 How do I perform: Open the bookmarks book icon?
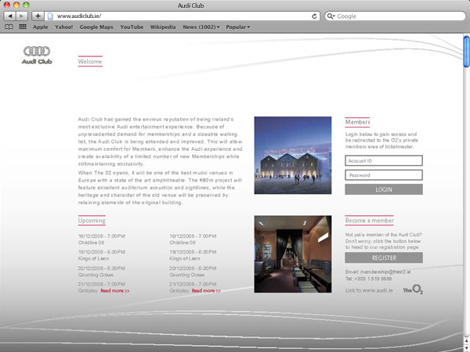tap(9, 27)
